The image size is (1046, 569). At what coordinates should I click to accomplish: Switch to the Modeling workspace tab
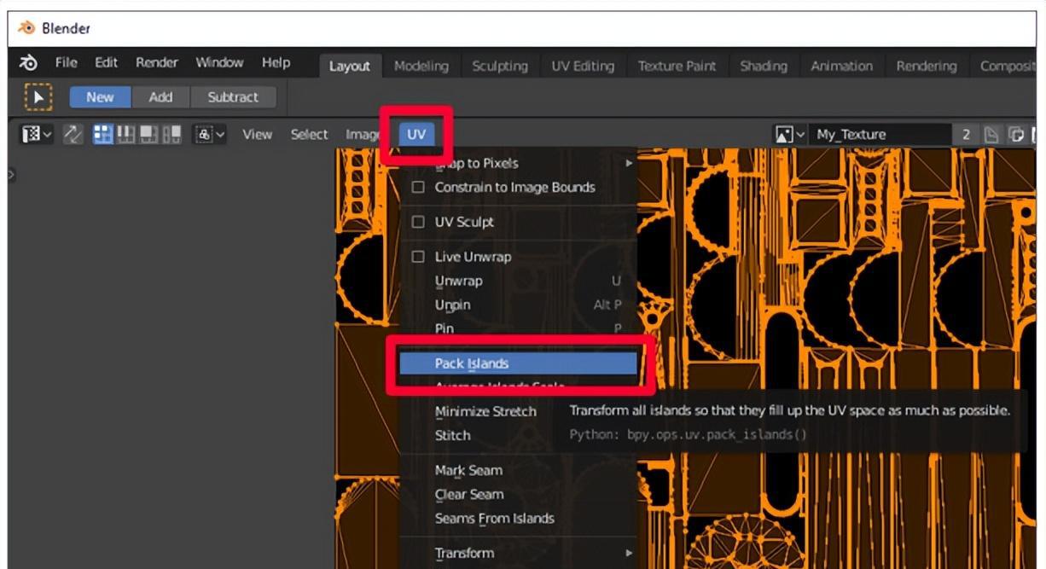pos(421,66)
